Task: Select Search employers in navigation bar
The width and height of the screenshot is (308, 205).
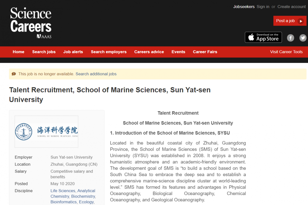Action: pyautogui.click(x=109, y=52)
